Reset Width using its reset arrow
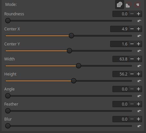The width and height of the screenshot is (146, 133). [x=139, y=66]
